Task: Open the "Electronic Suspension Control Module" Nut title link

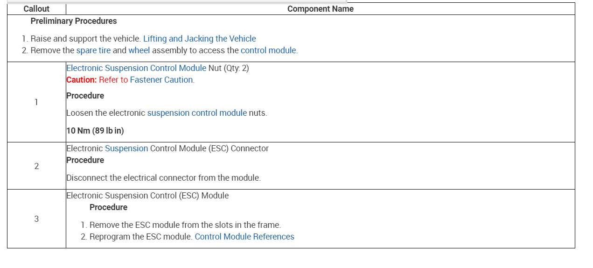Action: (136, 68)
